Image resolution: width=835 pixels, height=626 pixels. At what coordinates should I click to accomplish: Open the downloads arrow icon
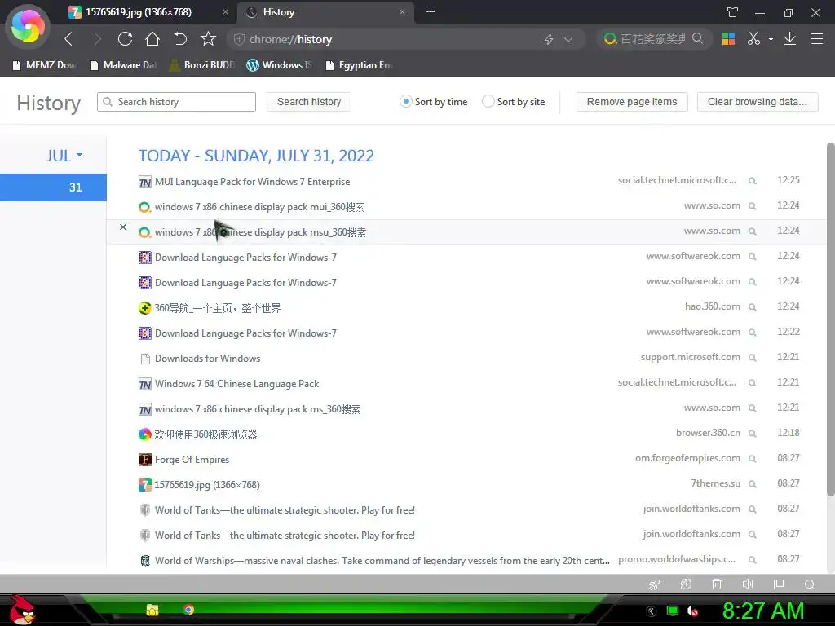tap(789, 39)
